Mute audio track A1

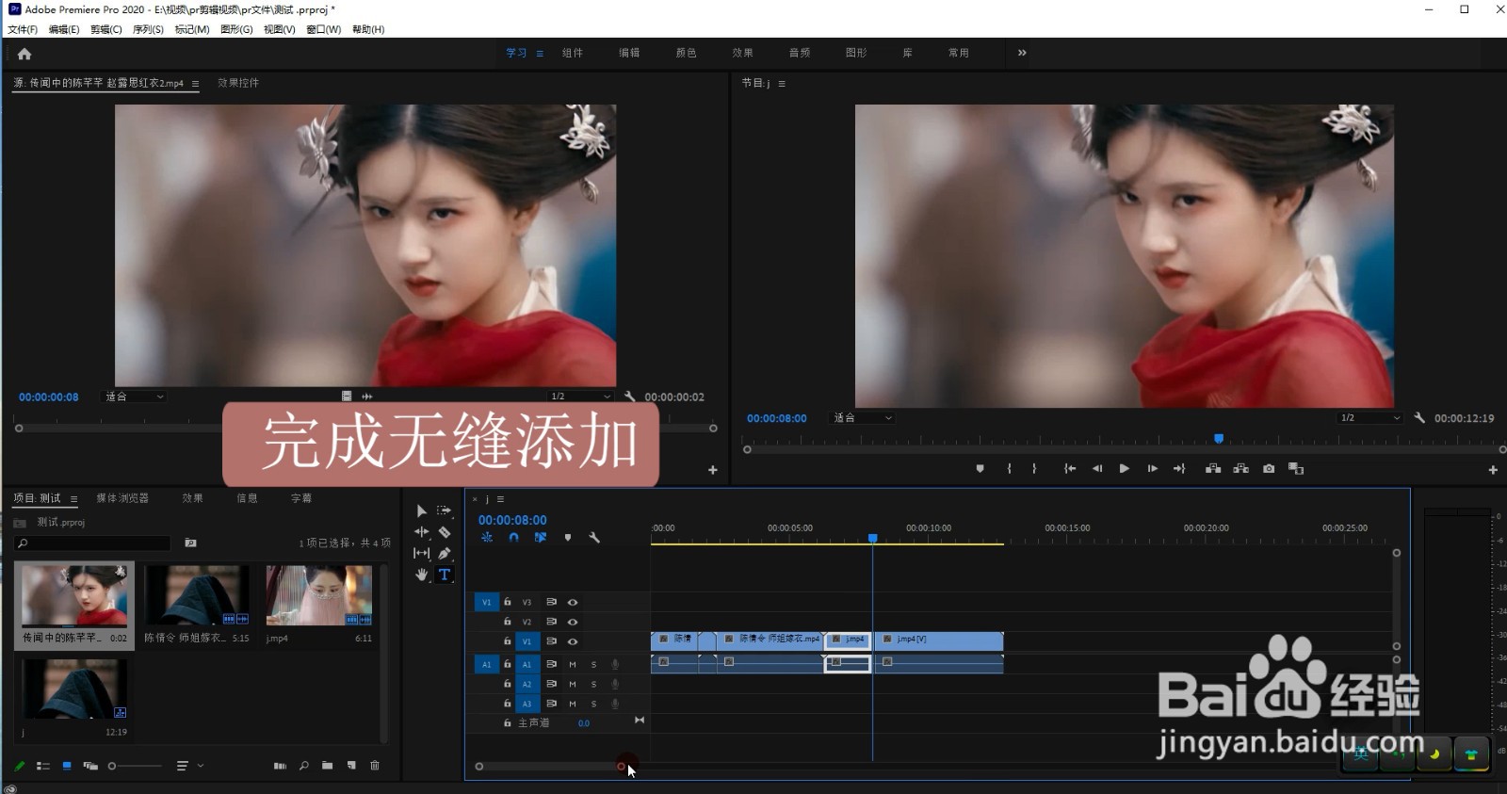tap(573, 664)
